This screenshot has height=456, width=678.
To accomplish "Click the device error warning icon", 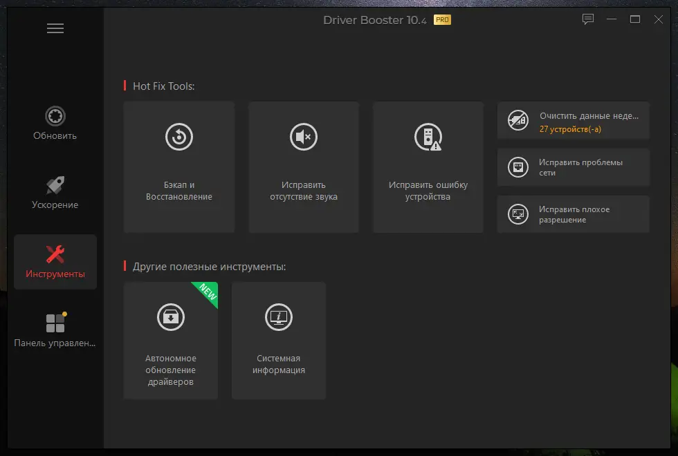I will coord(428,137).
